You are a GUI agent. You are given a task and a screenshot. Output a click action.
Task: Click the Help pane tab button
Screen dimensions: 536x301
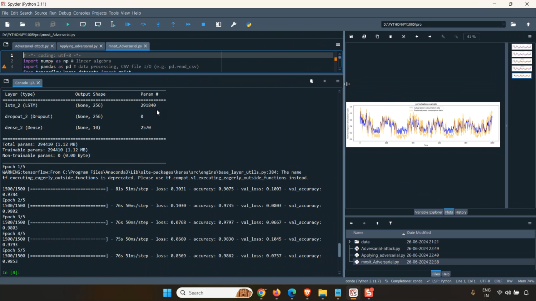[x=446, y=274]
